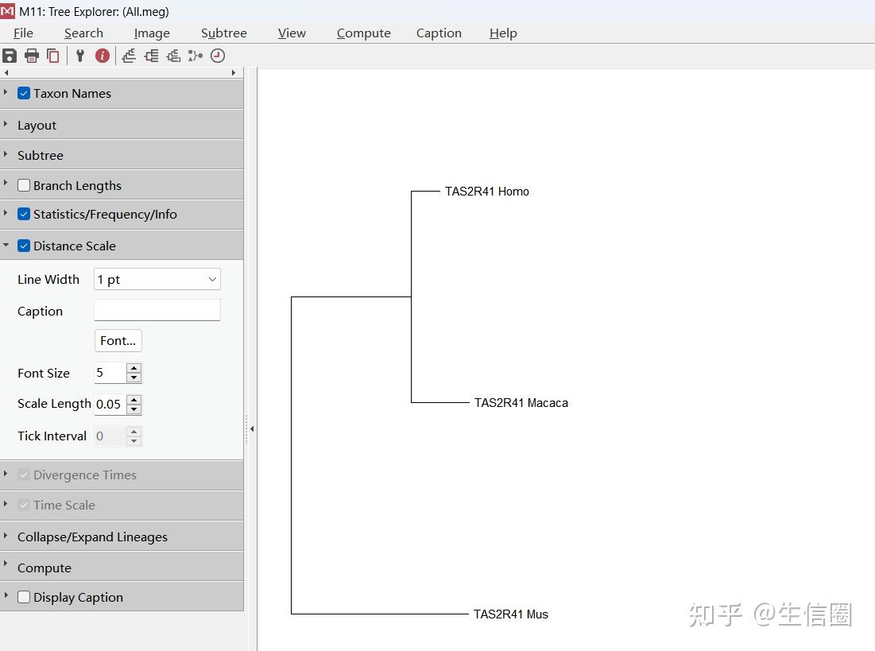The height and width of the screenshot is (651, 875).
Task: Select the TAS2R41 Macaca taxon label
Action: point(521,403)
